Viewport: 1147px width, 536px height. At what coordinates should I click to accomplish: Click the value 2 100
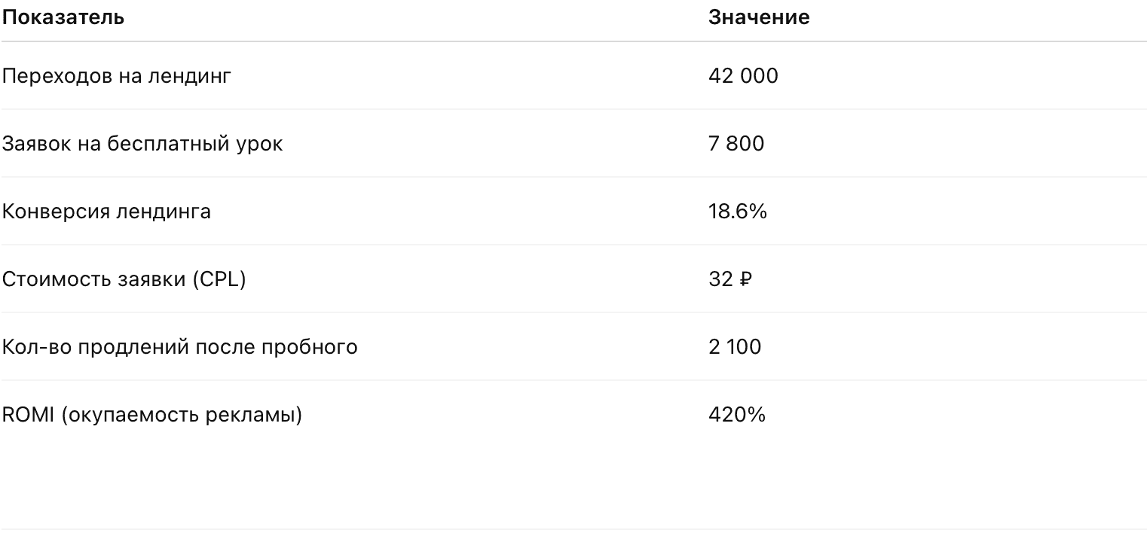click(x=735, y=347)
